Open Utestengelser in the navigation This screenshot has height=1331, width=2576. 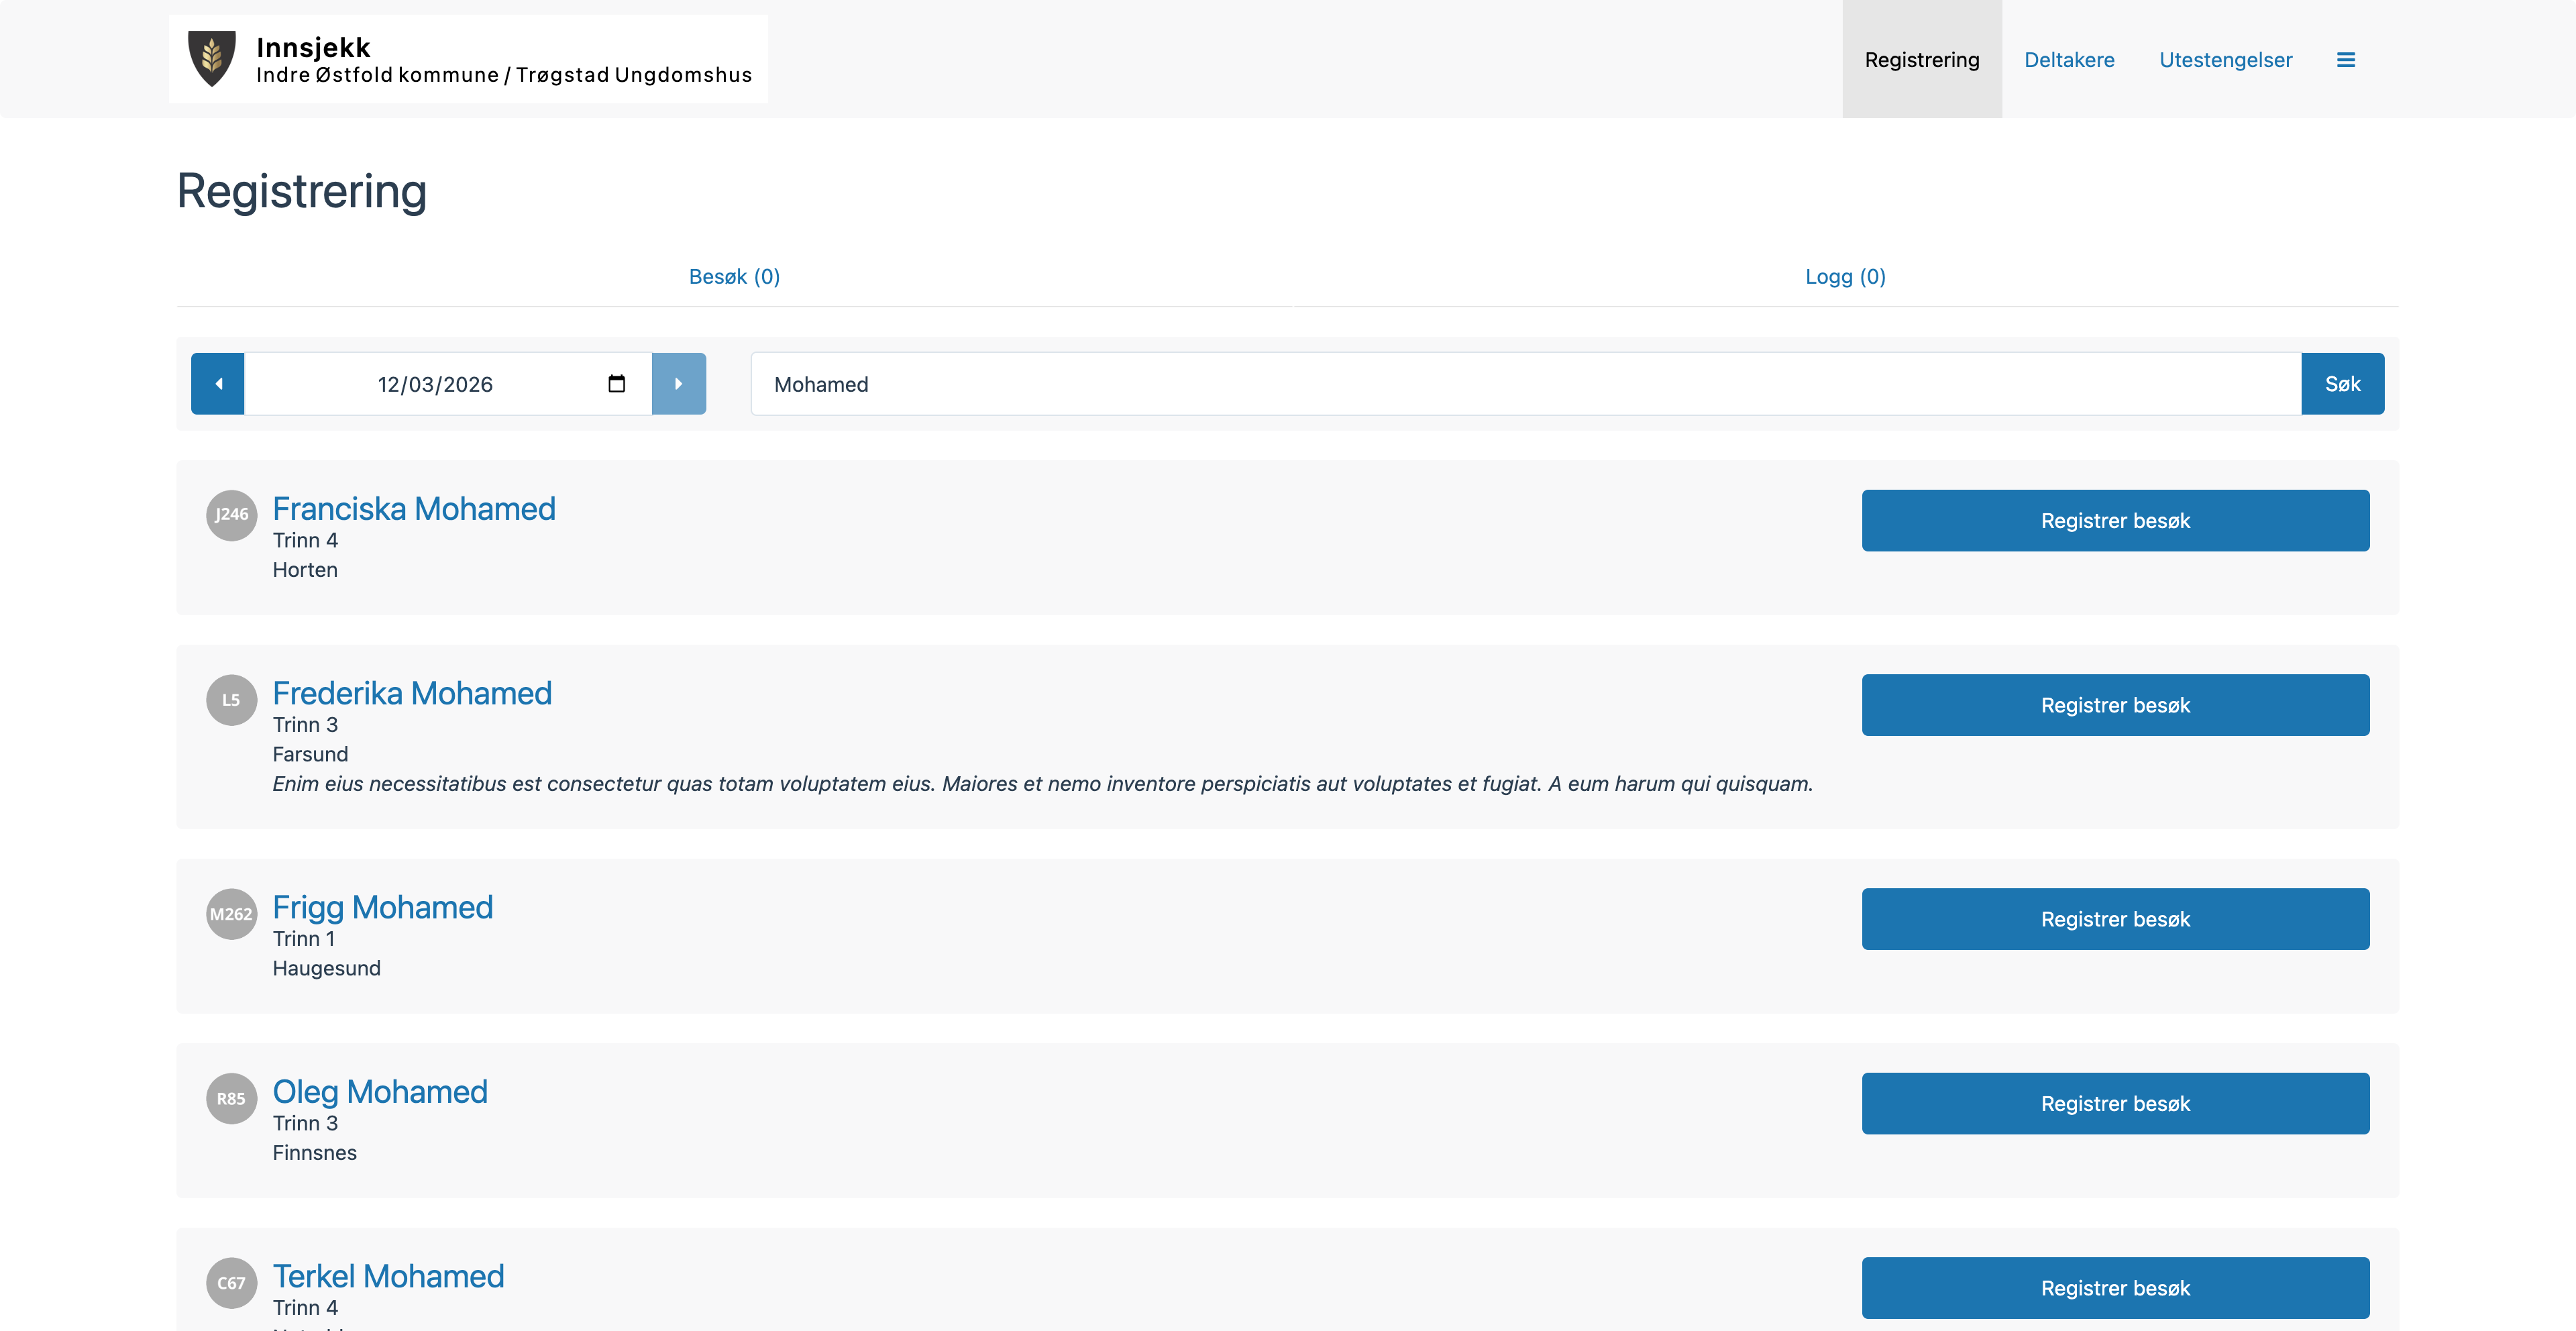click(2225, 60)
